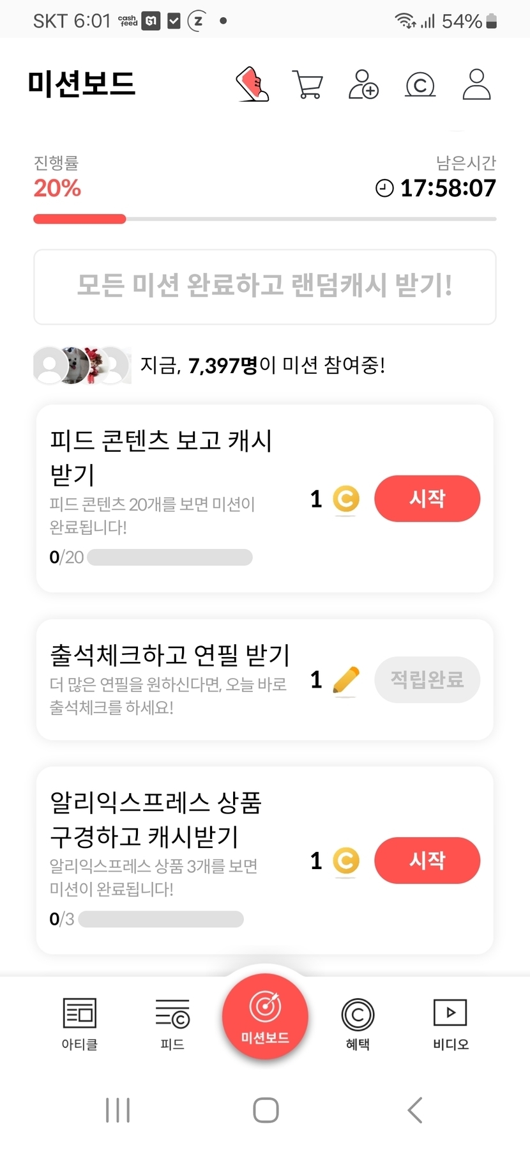Tap the red sneaker step icon
Screen dimensions: 530x1149
pos(253,84)
